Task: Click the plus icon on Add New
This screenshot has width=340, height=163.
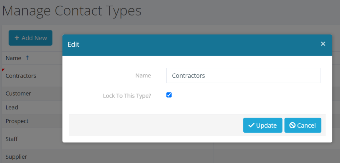Action: [x=17, y=38]
